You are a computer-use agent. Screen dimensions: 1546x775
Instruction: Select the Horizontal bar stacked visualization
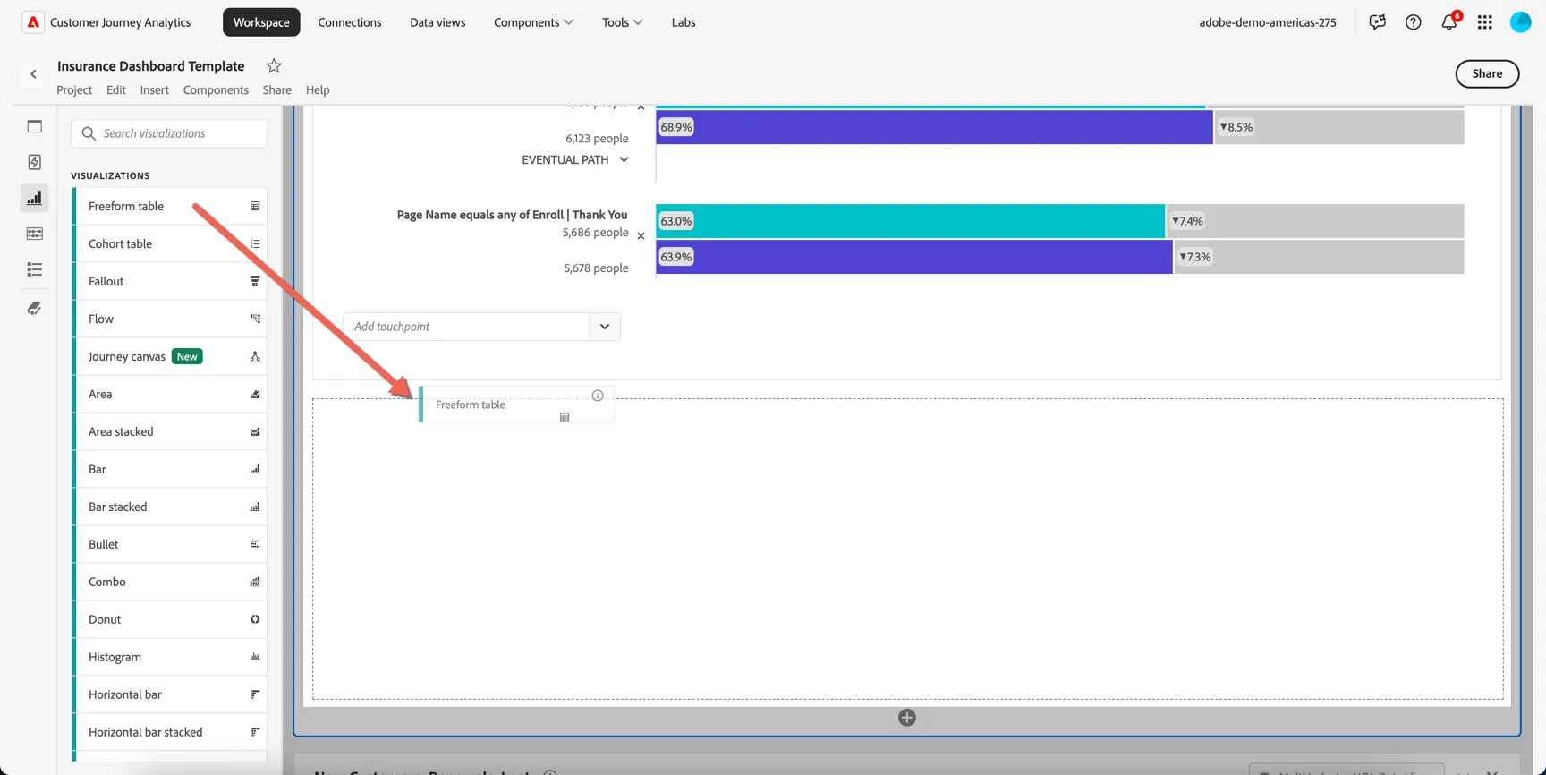pos(170,732)
